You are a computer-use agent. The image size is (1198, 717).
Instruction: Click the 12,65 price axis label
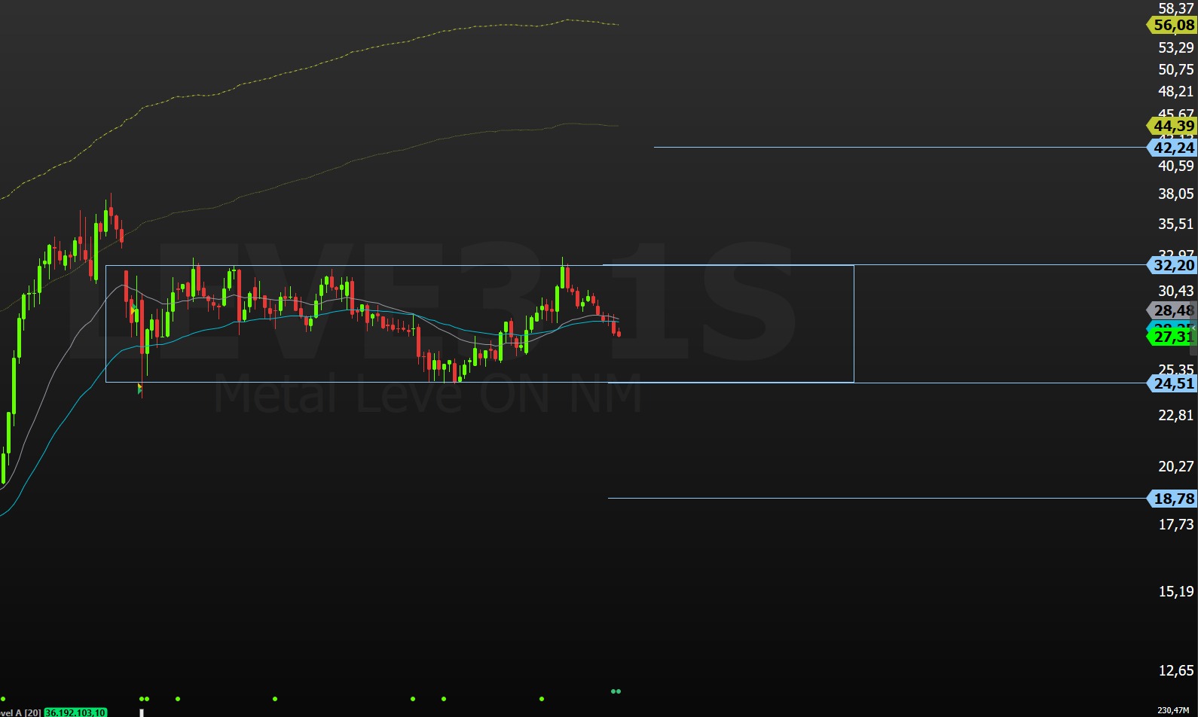pos(1175,670)
